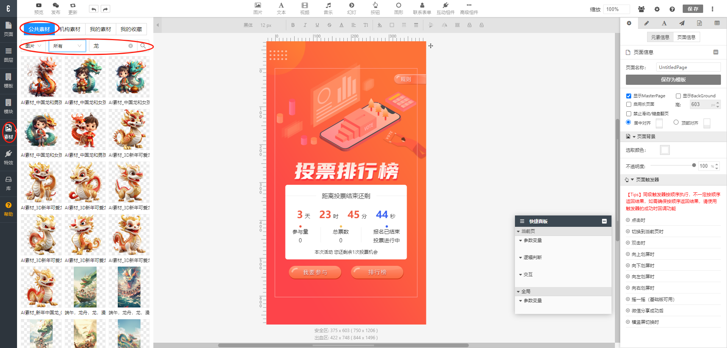Collapse the left materials panel arrow
Viewport: 727px width, 348px height.
click(x=158, y=25)
